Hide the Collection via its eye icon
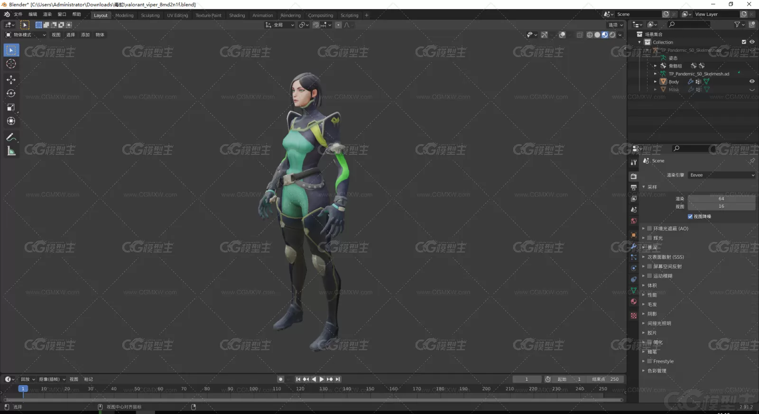759x414 pixels. coord(752,42)
